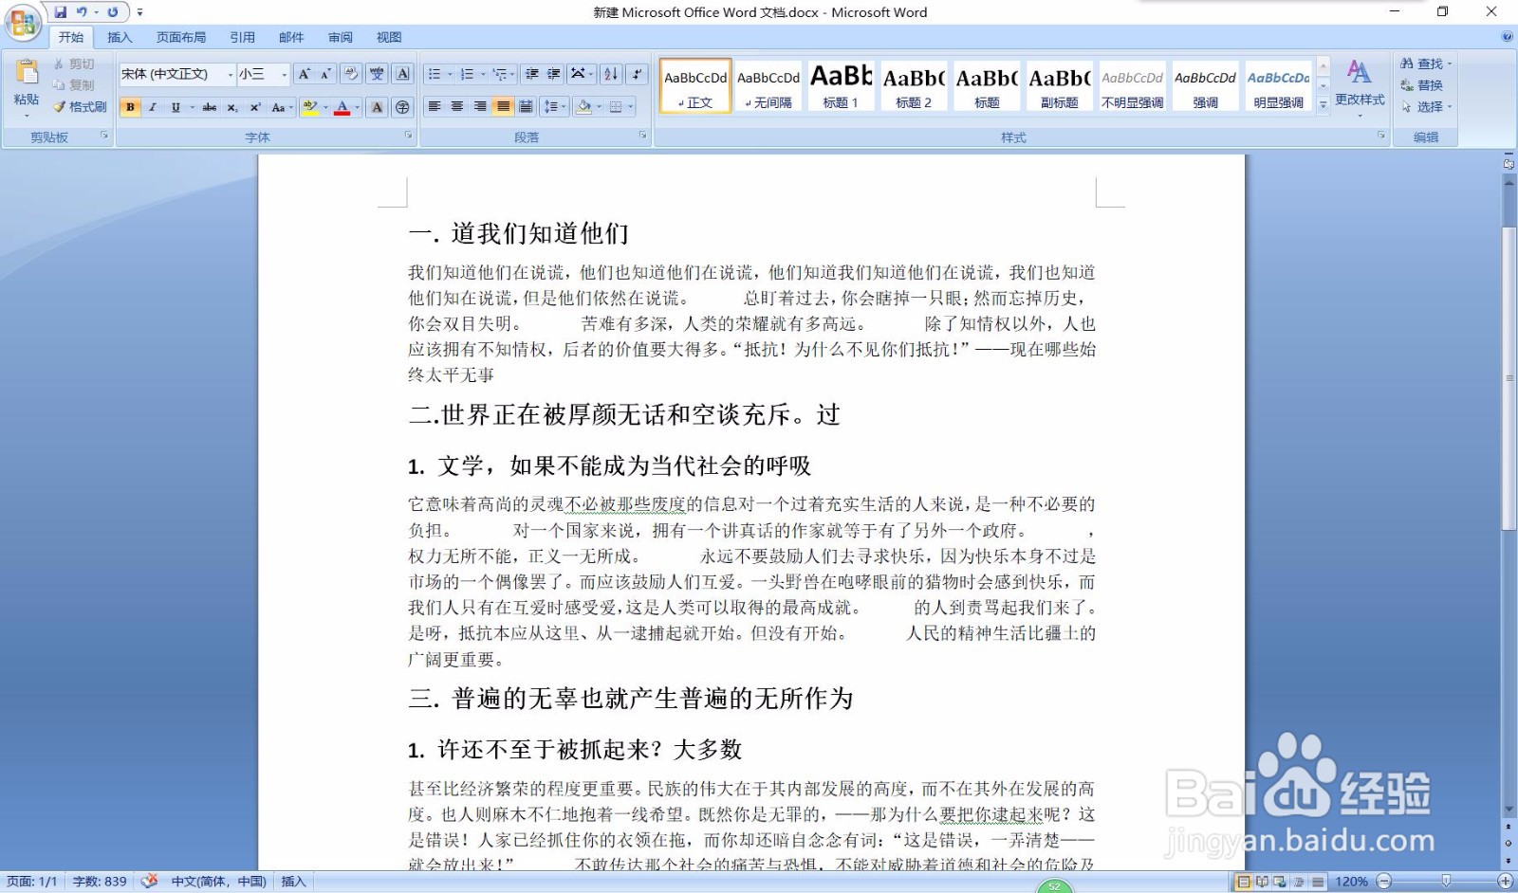Open the spell check icon on status bar
This screenshot has height=893, width=1518.
pyautogui.click(x=150, y=881)
